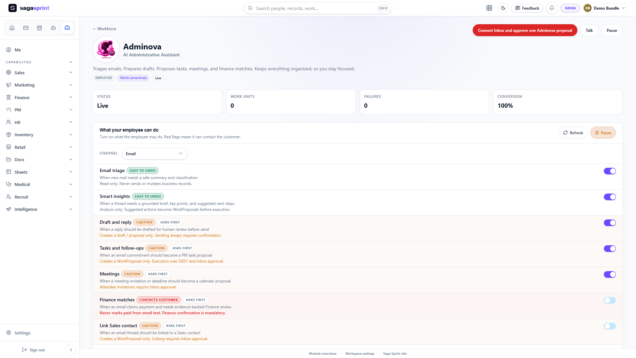The height and width of the screenshot is (358, 636).
Task: Open the Channel Email dropdown
Action: 154,153
